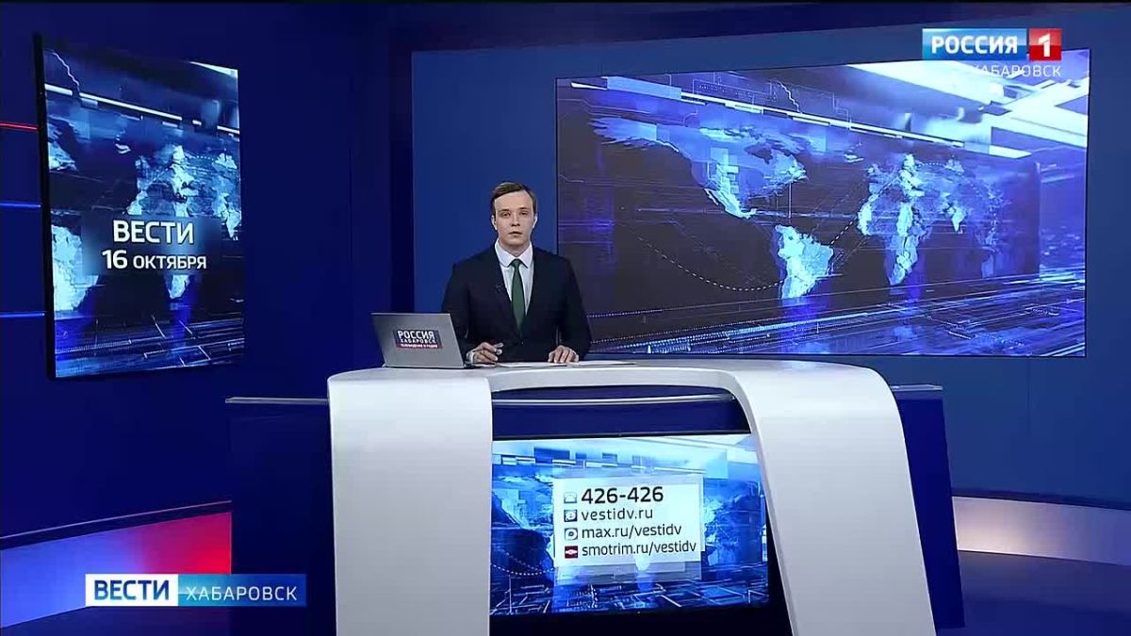Image resolution: width=1131 pixels, height=636 pixels.
Task: Open the vestidv.ru address
Action: tap(617, 514)
